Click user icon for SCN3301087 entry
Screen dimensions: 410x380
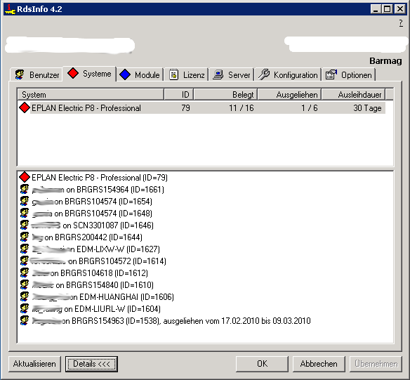(x=25, y=225)
